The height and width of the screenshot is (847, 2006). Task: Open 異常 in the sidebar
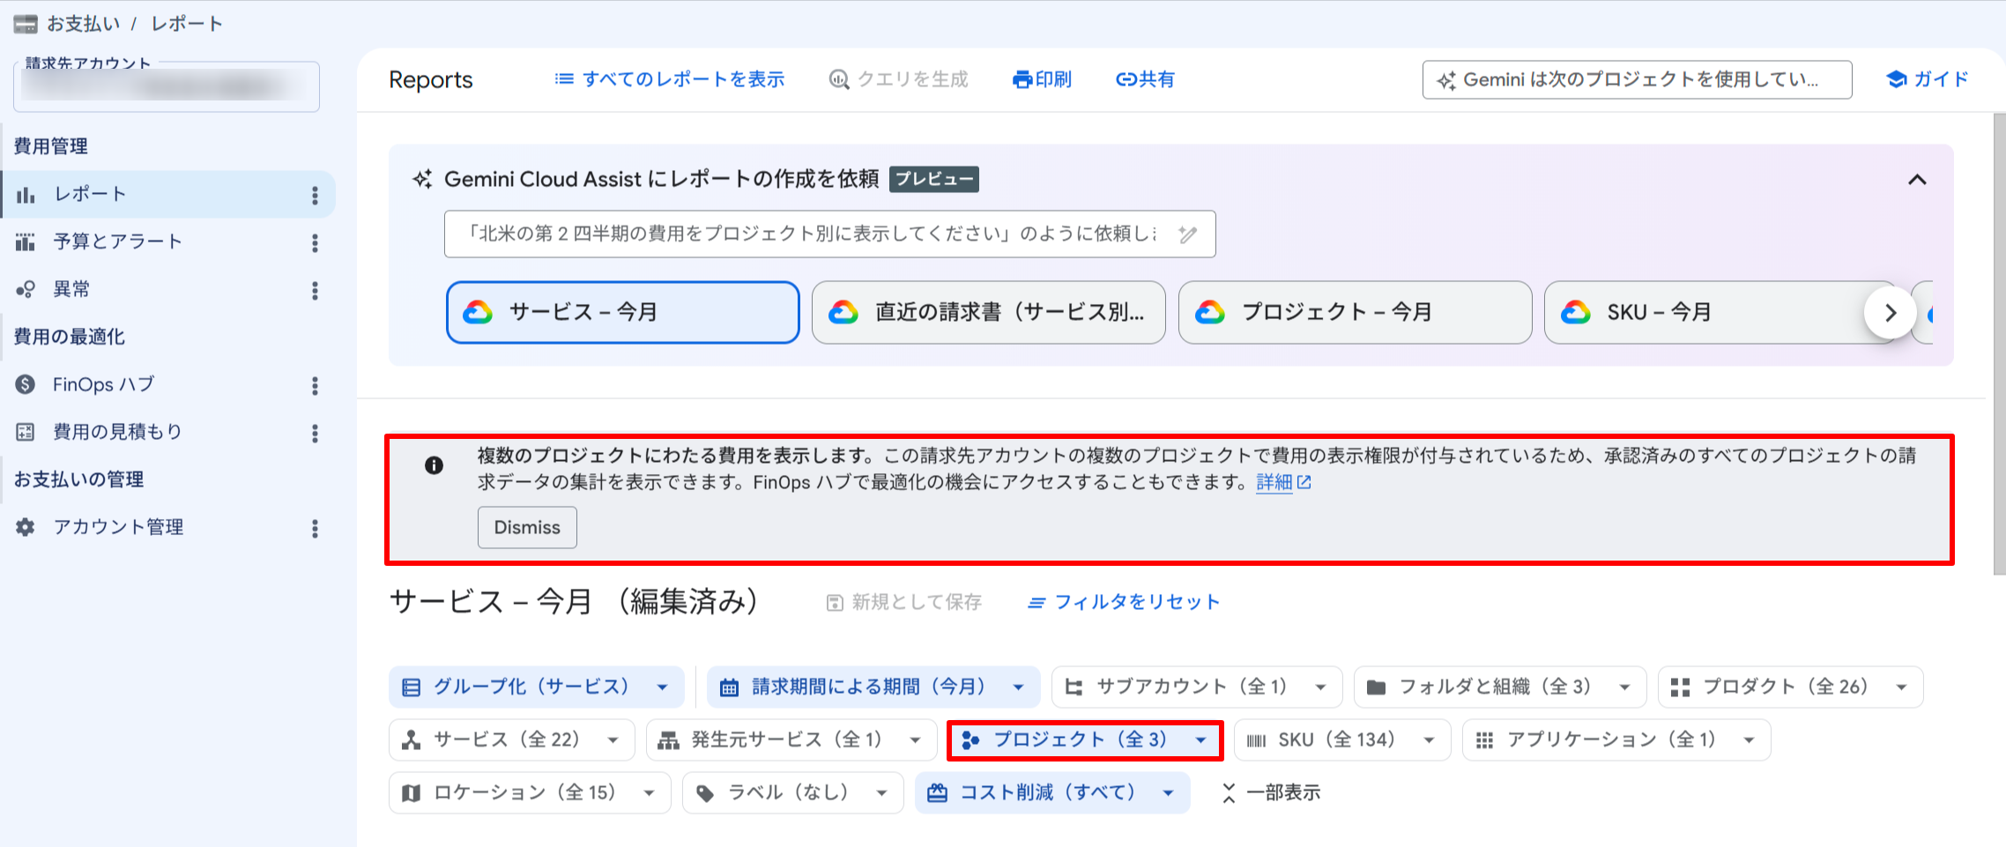167,289
